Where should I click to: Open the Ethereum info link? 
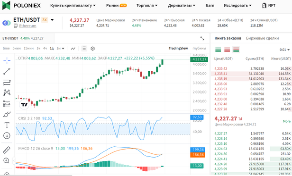coord(27,26)
